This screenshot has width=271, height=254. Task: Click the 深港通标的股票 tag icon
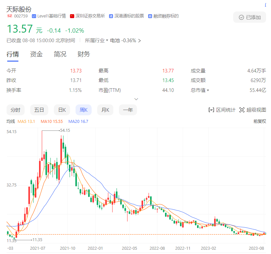pyautogui.click(x=111, y=16)
